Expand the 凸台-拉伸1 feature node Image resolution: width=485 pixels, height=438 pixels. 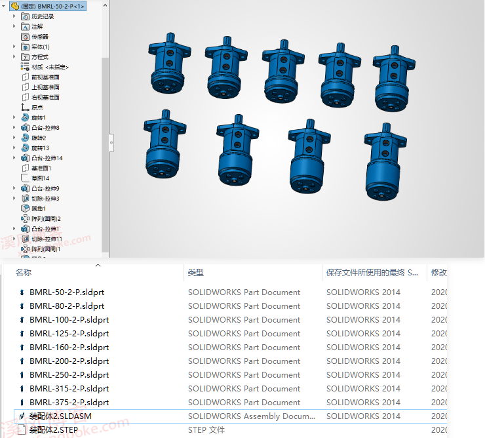click(x=14, y=228)
